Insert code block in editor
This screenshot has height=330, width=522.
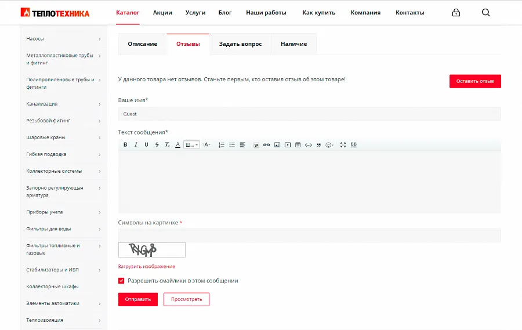point(309,144)
